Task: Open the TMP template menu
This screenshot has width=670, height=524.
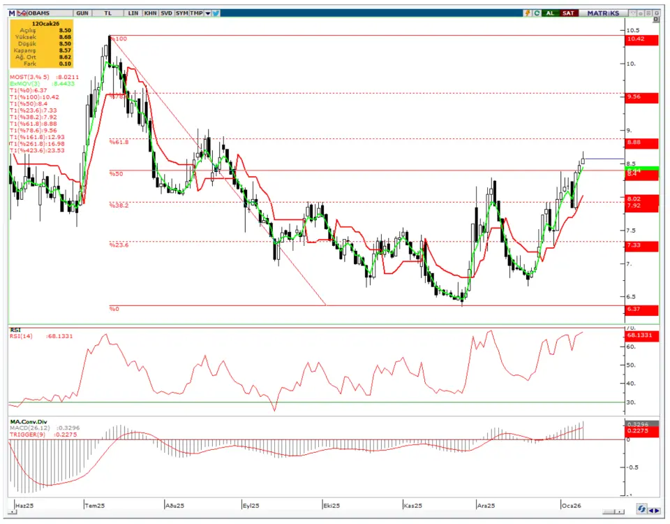Action: point(196,13)
